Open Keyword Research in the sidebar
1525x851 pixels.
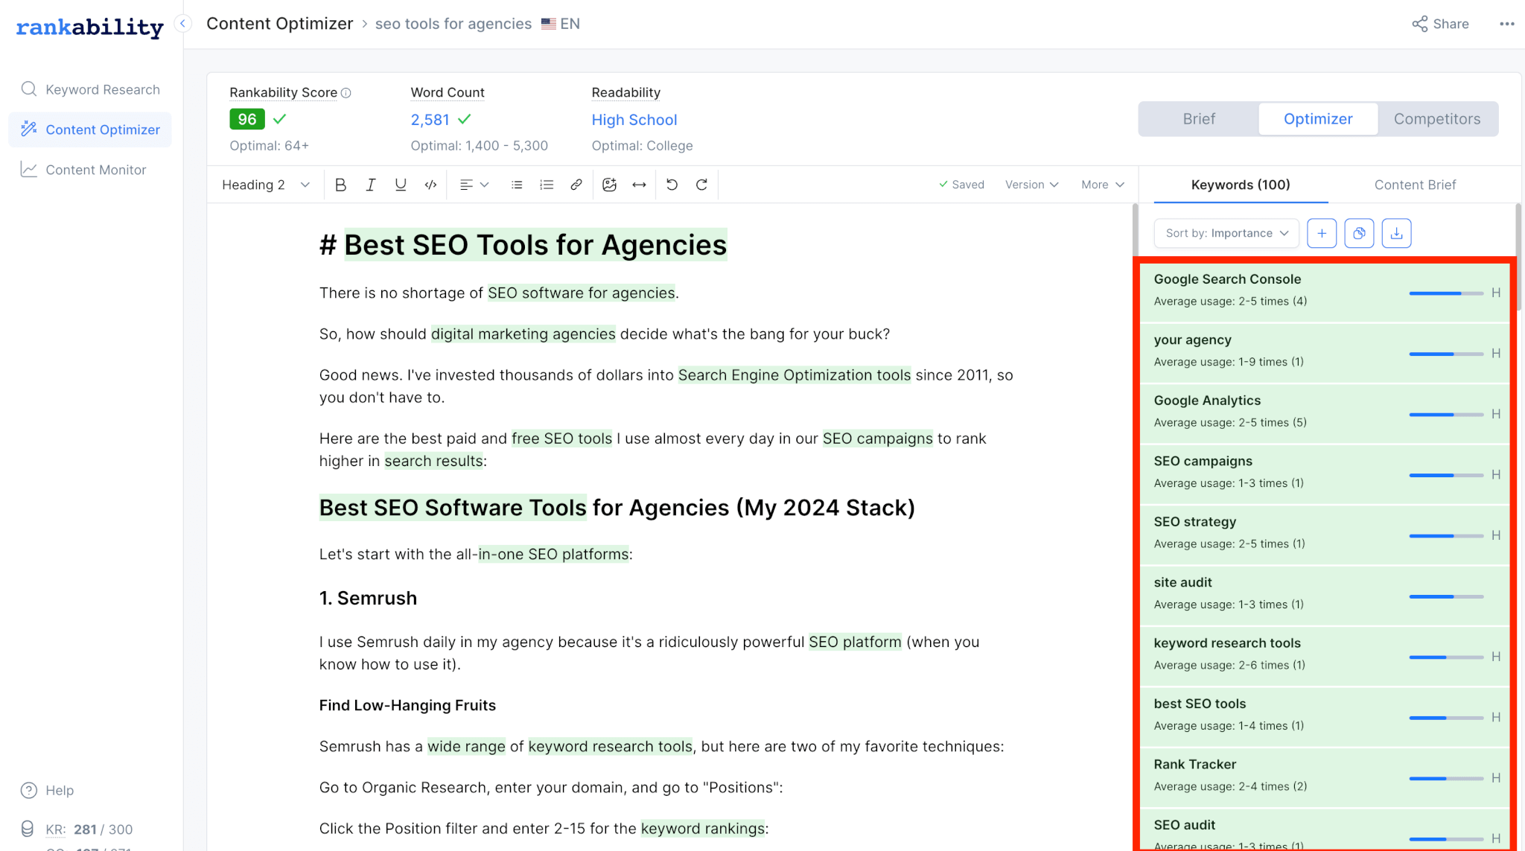90,89
